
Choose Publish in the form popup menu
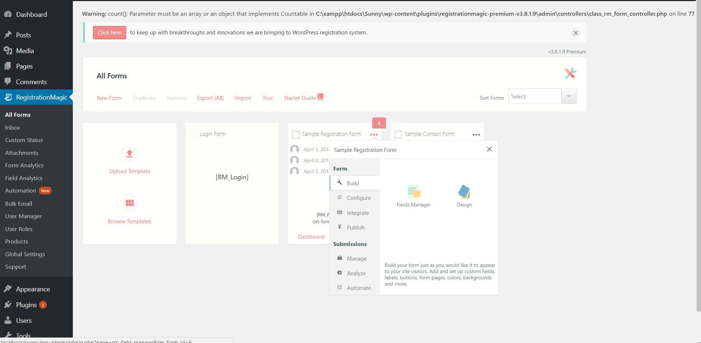pyautogui.click(x=355, y=227)
